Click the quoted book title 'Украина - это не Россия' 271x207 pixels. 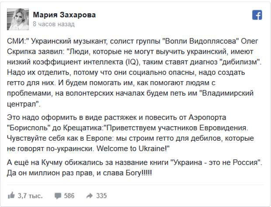215,162
